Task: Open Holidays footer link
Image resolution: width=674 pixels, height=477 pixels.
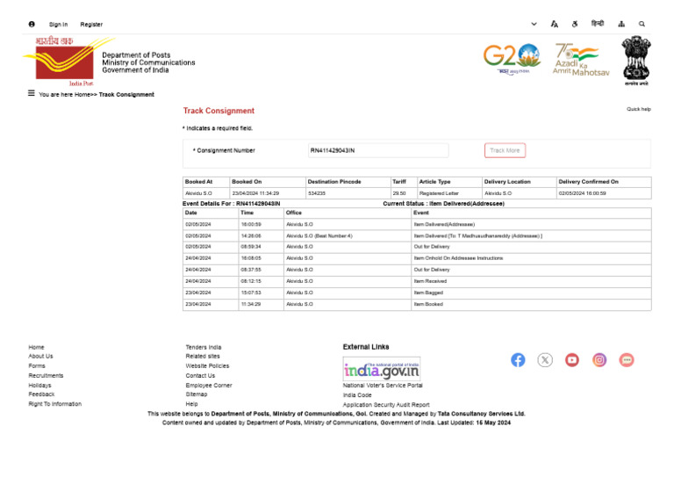Action: [x=39, y=386]
